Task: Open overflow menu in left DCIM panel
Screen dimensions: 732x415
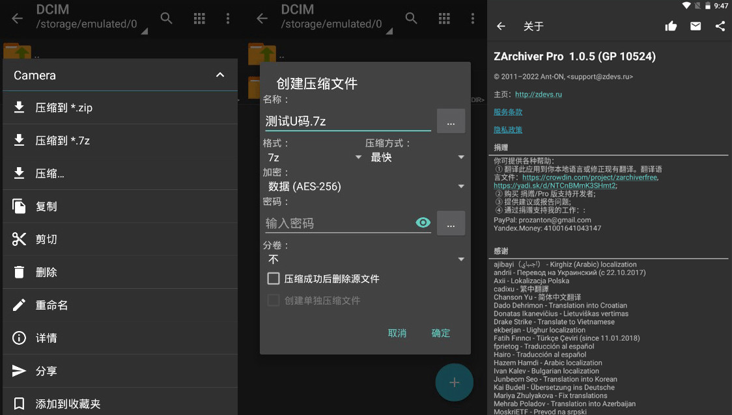Action: pyautogui.click(x=228, y=18)
